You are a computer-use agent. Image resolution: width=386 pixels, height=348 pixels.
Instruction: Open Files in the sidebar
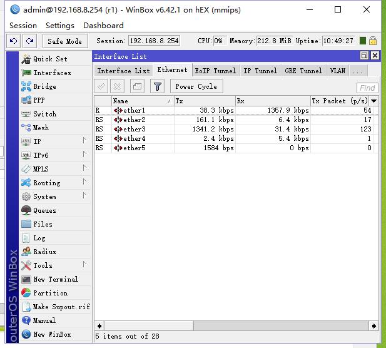pos(56,224)
